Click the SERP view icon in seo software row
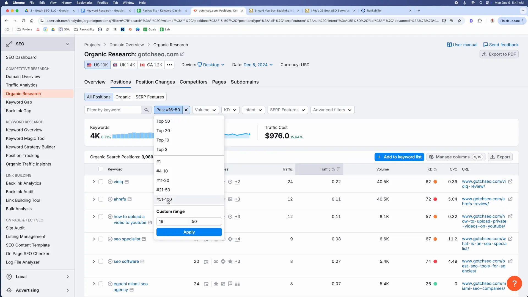Viewport: 528px width, 297px height. click(x=206, y=262)
